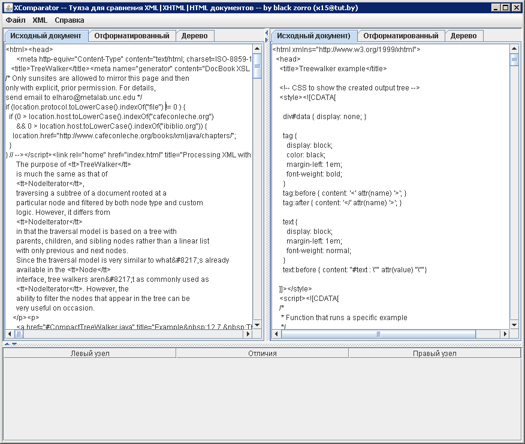Screen dimensions: 525x444
Task: Open the Файл menu
Action: pyautogui.click(x=16, y=20)
